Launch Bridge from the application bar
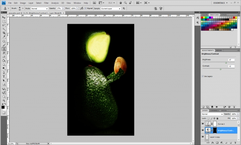The width and height of the screenshot is (241, 145). (94, 3)
